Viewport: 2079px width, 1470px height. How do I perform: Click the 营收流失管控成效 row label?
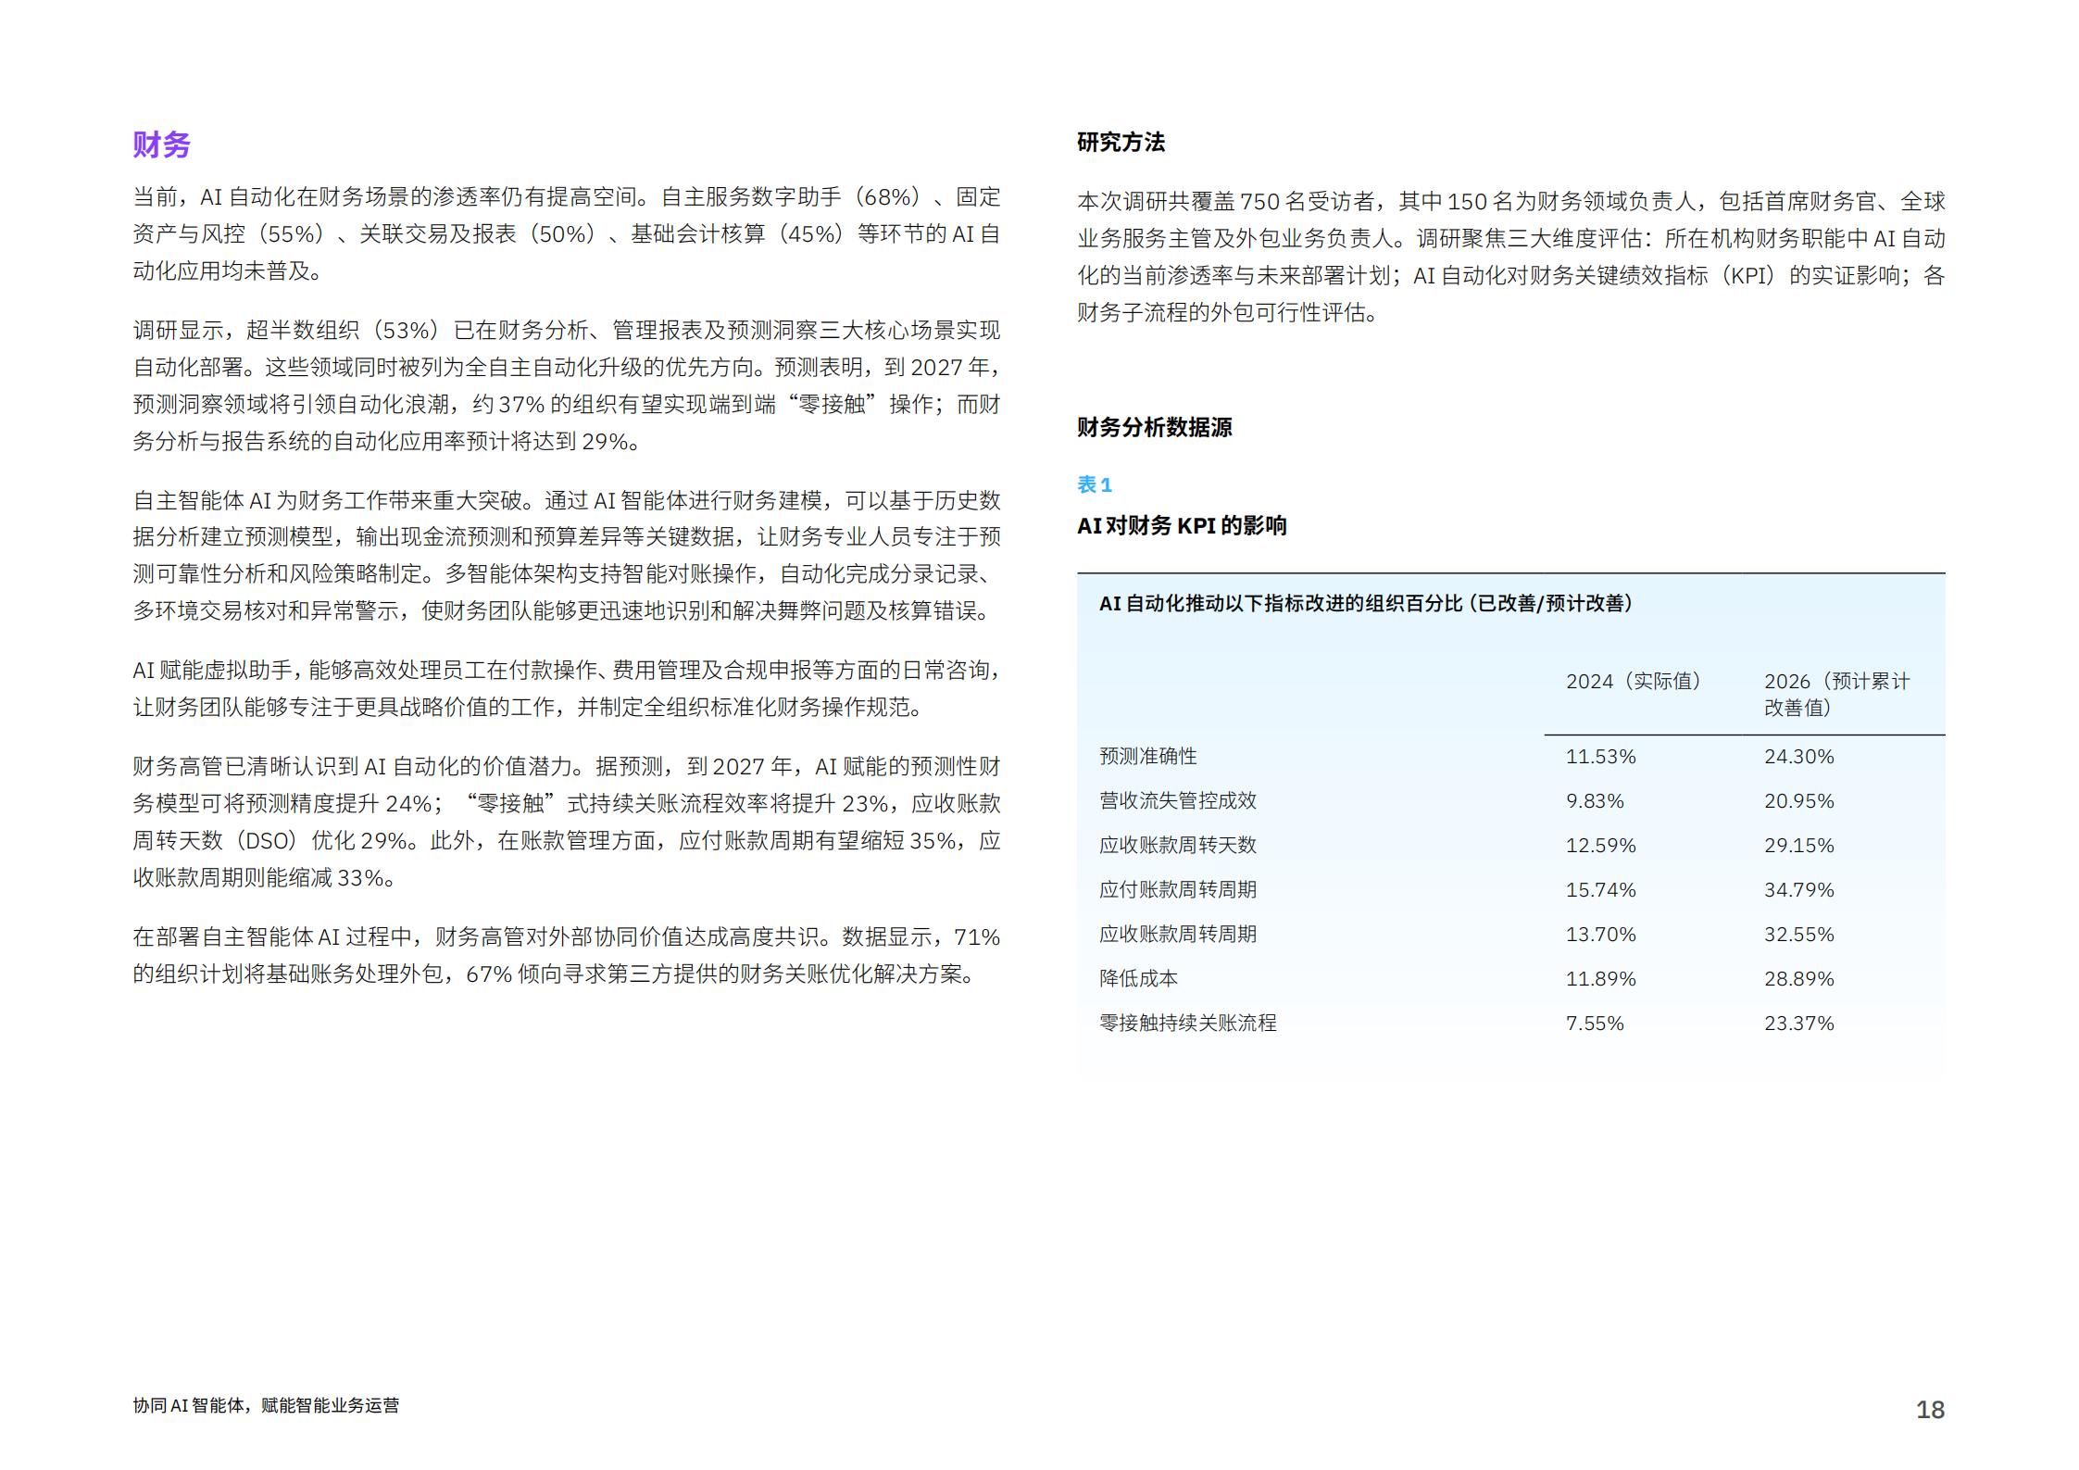coord(1177,800)
